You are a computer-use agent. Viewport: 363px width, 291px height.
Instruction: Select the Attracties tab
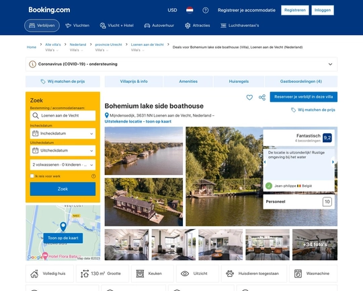click(x=197, y=26)
